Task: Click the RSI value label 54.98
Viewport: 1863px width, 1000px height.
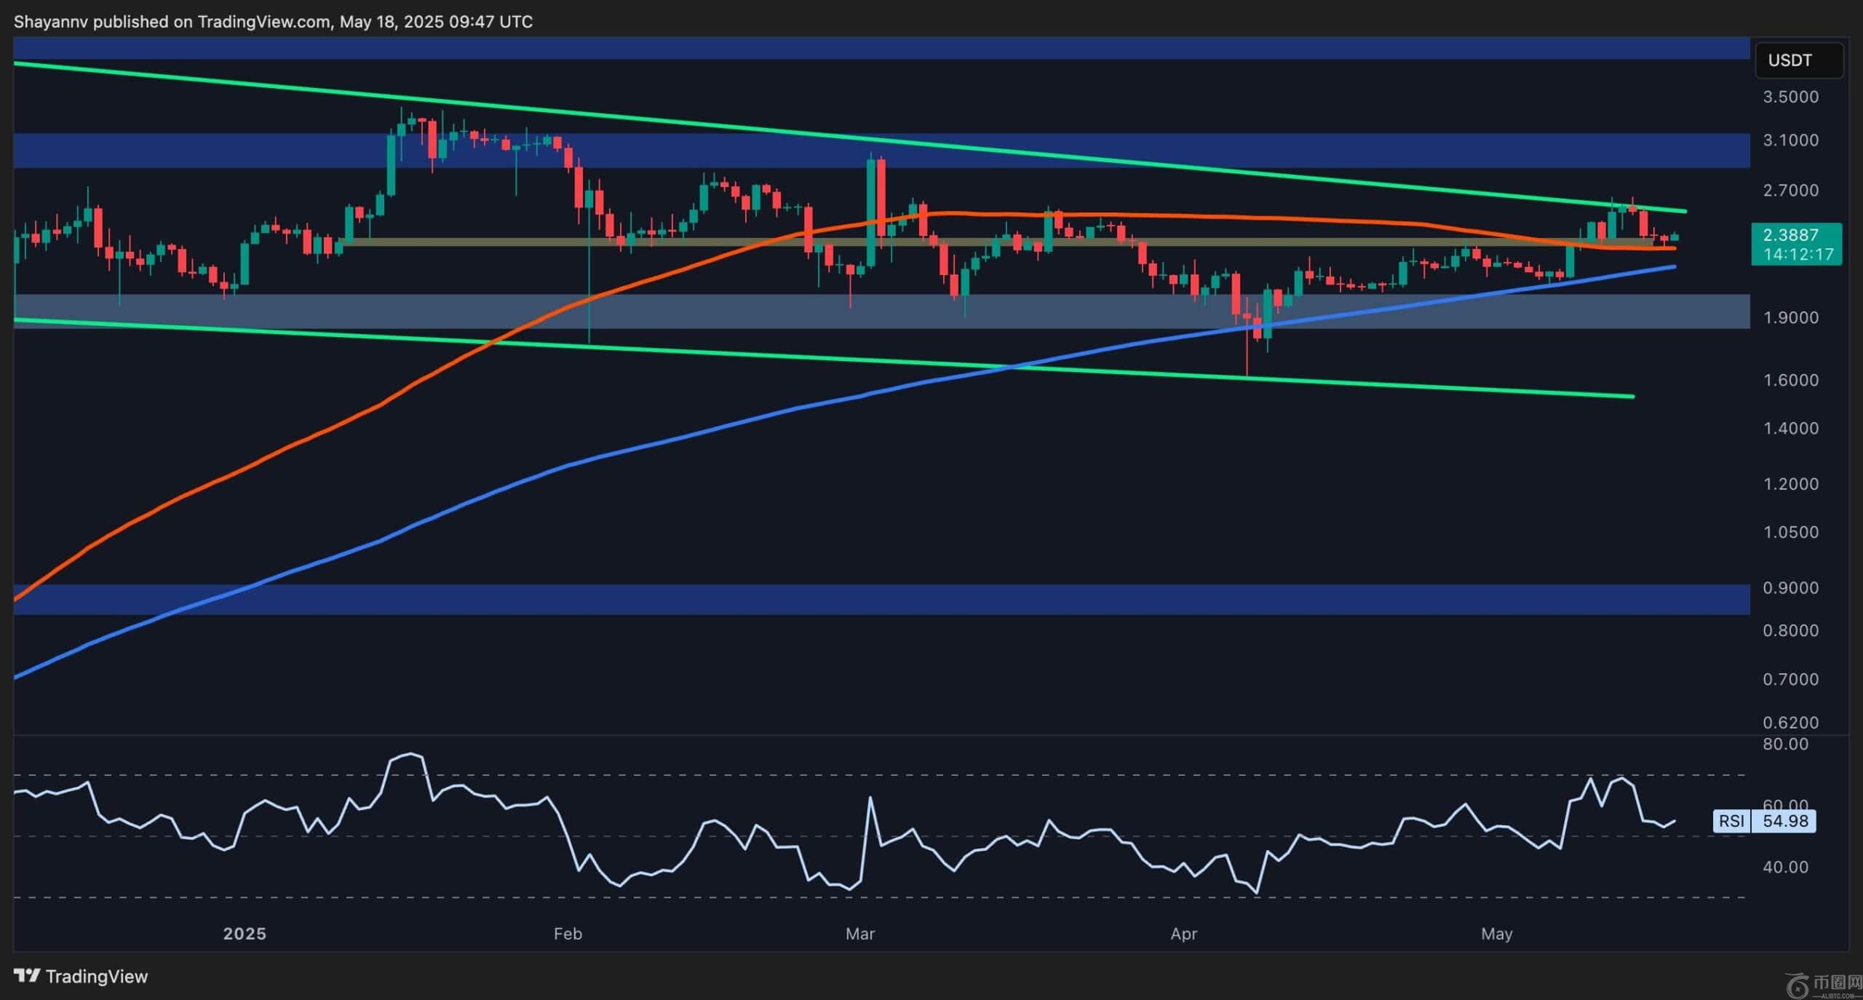Action: [1785, 821]
